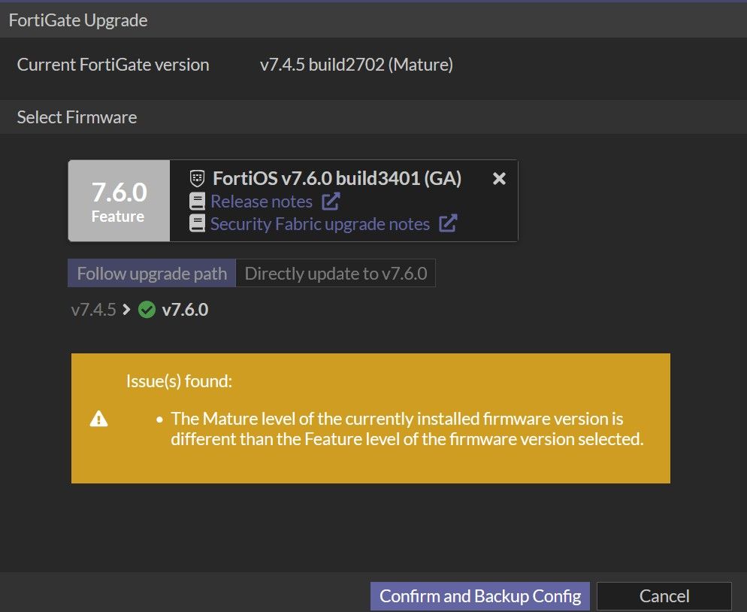747x612 pixels.
Task: Click the bold v7.6.0 upgrade path target
Action: [x=185, y=310]
